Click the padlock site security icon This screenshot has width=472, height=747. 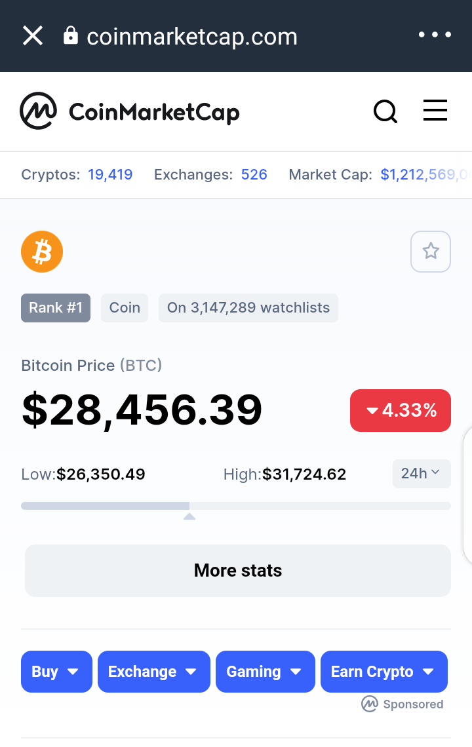pyautogui.click(x=71, y=35)
